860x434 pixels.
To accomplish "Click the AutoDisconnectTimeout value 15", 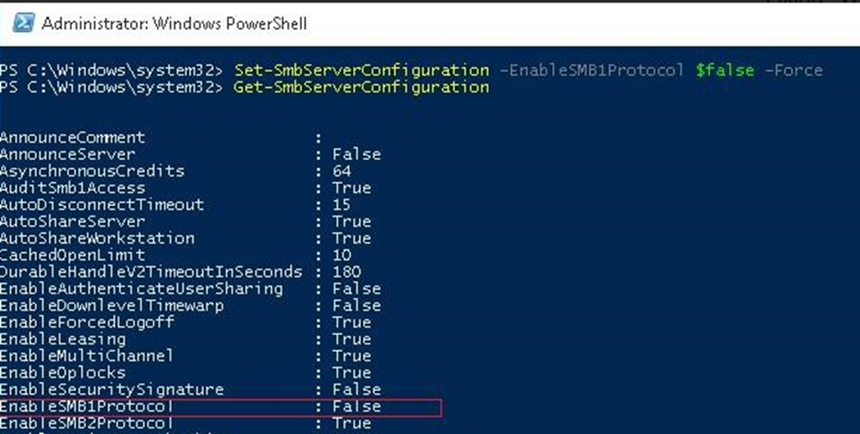I will pyautogui.click(x=341, y=205).
